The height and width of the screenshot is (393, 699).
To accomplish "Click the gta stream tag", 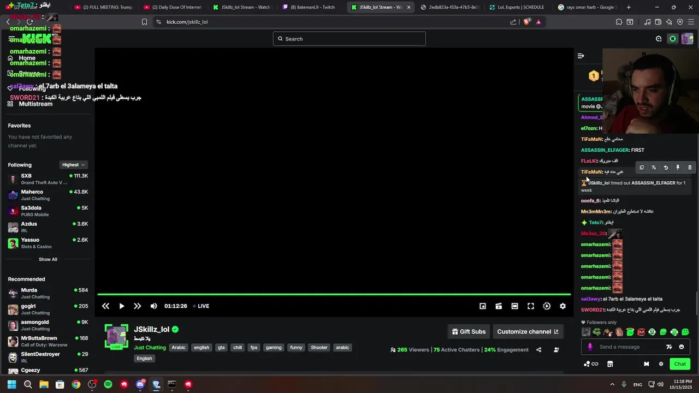I will click(x=221, y=348).
